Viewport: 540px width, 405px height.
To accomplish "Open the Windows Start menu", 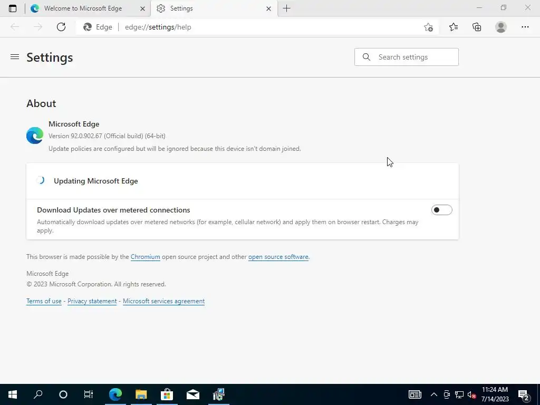I will click(x=13, y=394).
